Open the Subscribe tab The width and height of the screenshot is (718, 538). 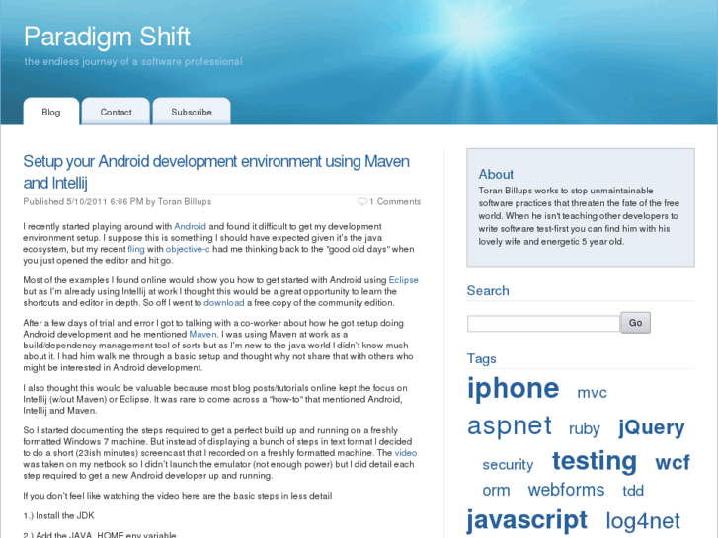coord(192,112)
